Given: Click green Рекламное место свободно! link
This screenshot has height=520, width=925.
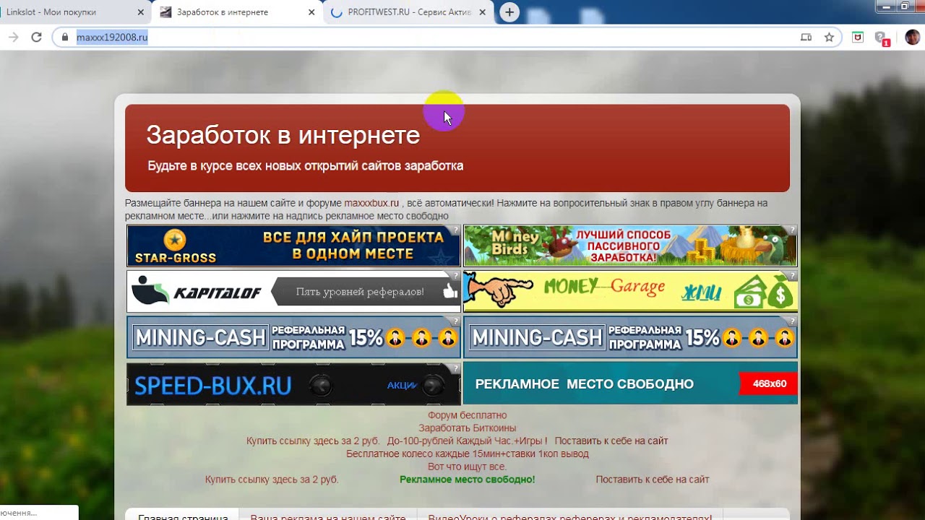Looking at the screenshot, I should (467, 480).
